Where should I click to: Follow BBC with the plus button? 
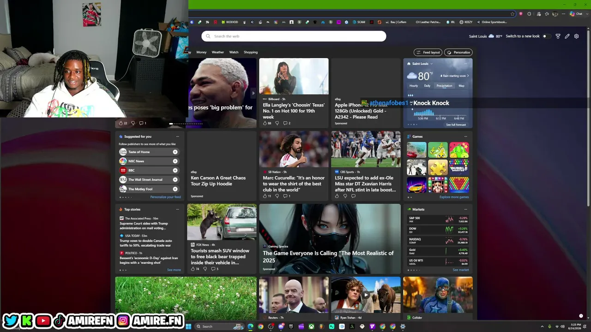pyautogui.click(x=175, y=170)
